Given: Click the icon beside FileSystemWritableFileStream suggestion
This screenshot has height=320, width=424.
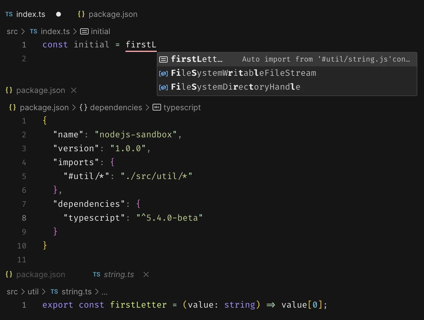Looking at the screenshot, I should point(163,73).
